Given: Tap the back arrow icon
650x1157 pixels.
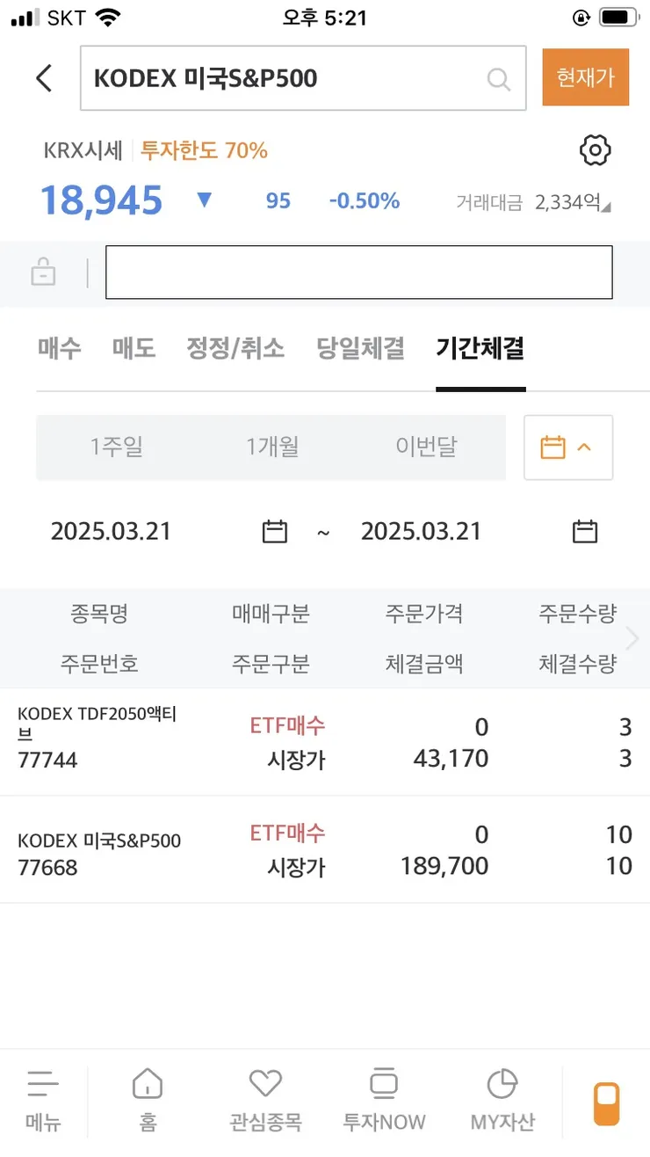Looking at the screenshot, I should click(x=44, y=78).
